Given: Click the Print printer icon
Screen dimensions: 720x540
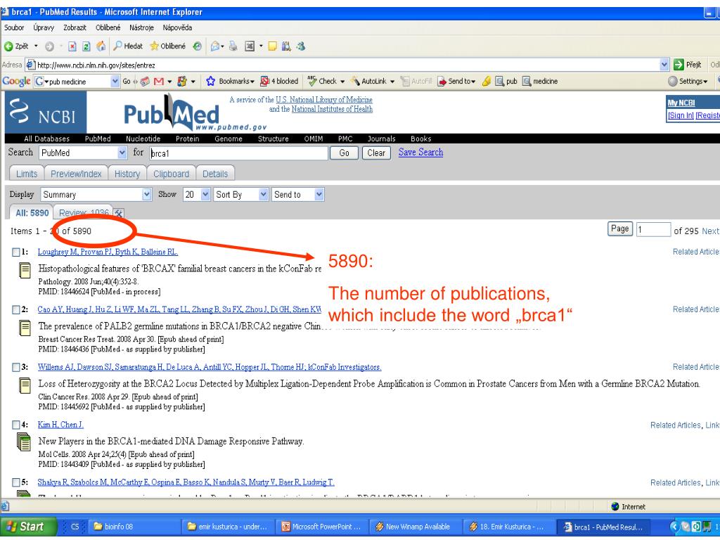Looking at the screenshot, I should (x=233, y=46).
